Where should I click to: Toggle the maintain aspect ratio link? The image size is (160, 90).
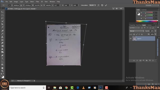click(x=41, y=5)
